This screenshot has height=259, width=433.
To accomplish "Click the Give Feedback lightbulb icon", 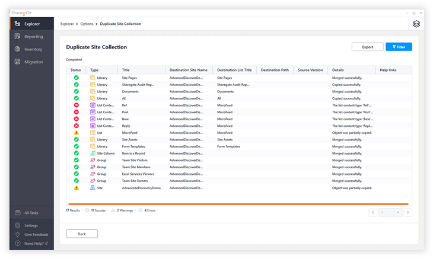I will (x=17, y=235).
